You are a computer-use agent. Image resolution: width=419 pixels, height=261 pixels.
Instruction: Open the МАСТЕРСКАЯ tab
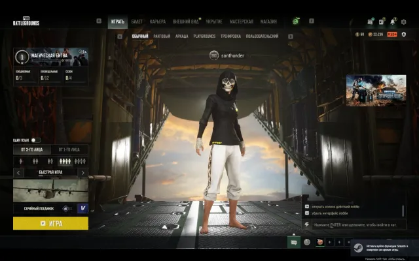coord(242,22)
